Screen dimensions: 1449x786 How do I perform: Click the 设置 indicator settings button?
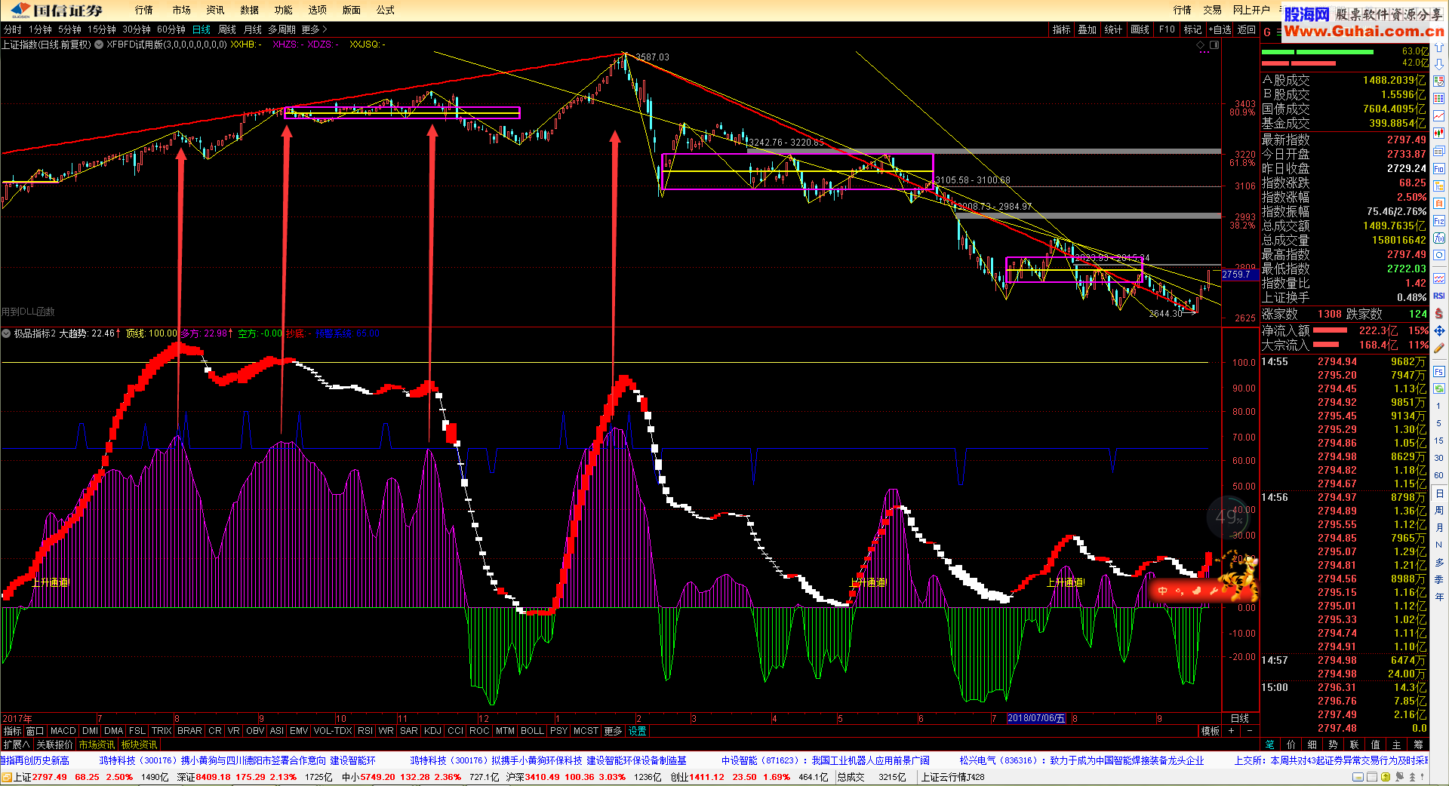point(637,731)
